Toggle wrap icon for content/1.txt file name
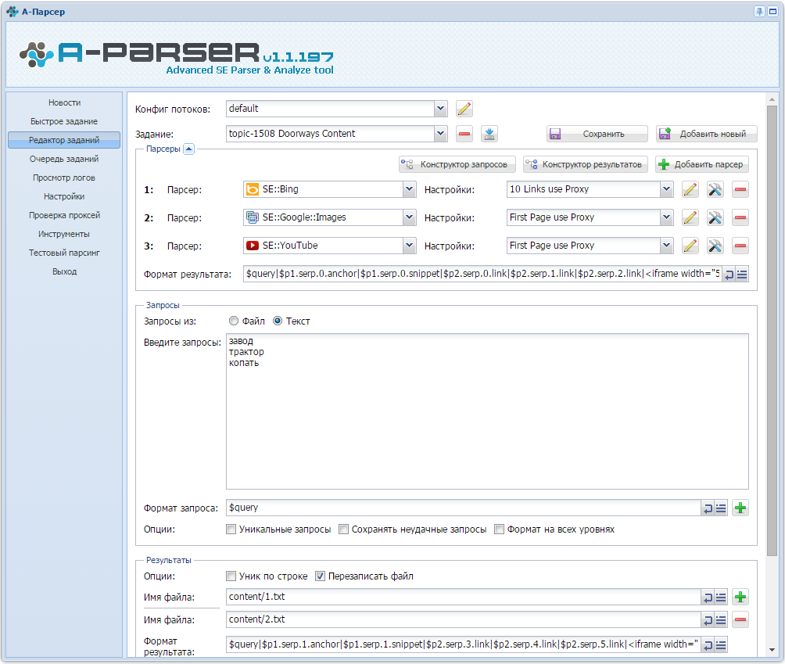The height and width of the screenshot is (664, 785). click(708, 597)
